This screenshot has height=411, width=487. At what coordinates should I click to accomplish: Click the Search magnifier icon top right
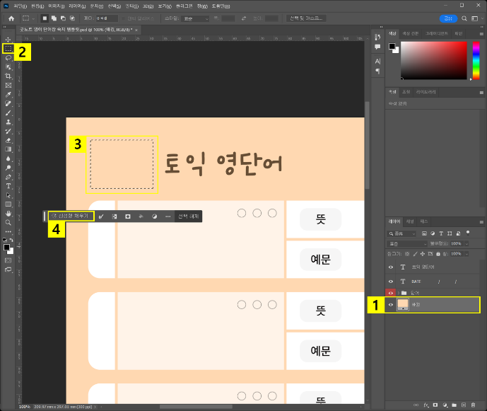[464, 18]
